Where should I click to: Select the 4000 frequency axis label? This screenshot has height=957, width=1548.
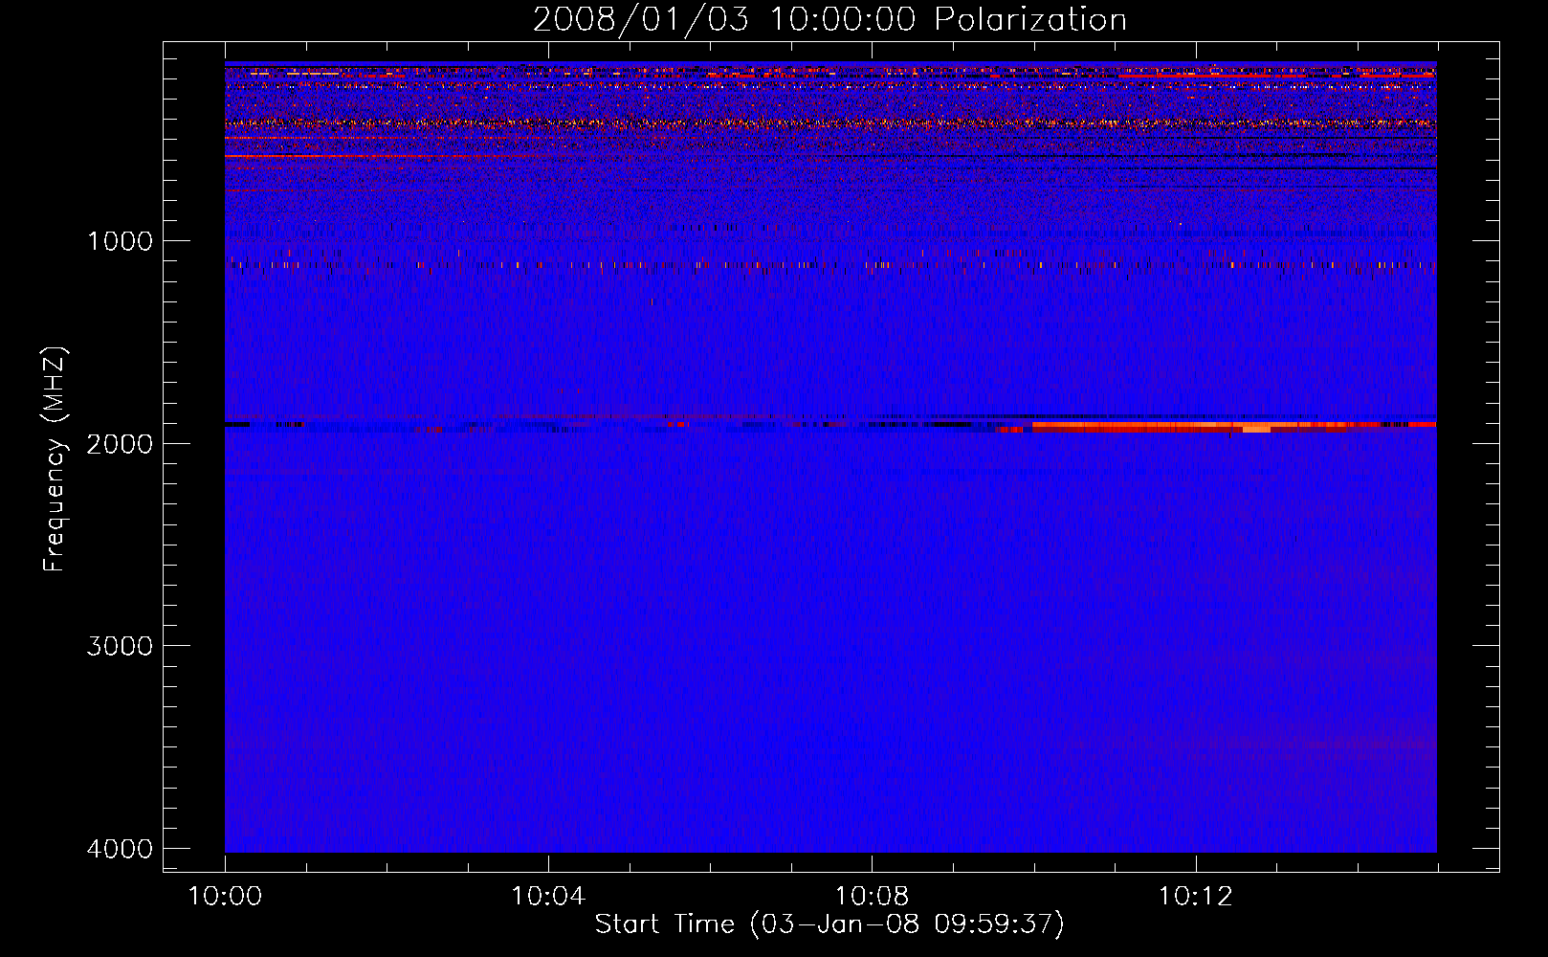pyautogui.click(x=120, y=849)
